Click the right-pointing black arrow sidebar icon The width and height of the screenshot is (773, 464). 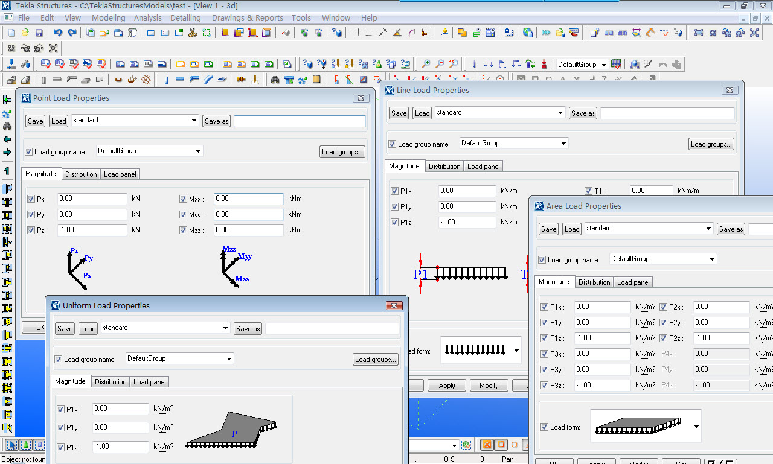[x=7, y=153]
